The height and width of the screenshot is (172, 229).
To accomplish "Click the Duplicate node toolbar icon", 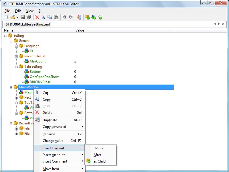I will [79, 17].
